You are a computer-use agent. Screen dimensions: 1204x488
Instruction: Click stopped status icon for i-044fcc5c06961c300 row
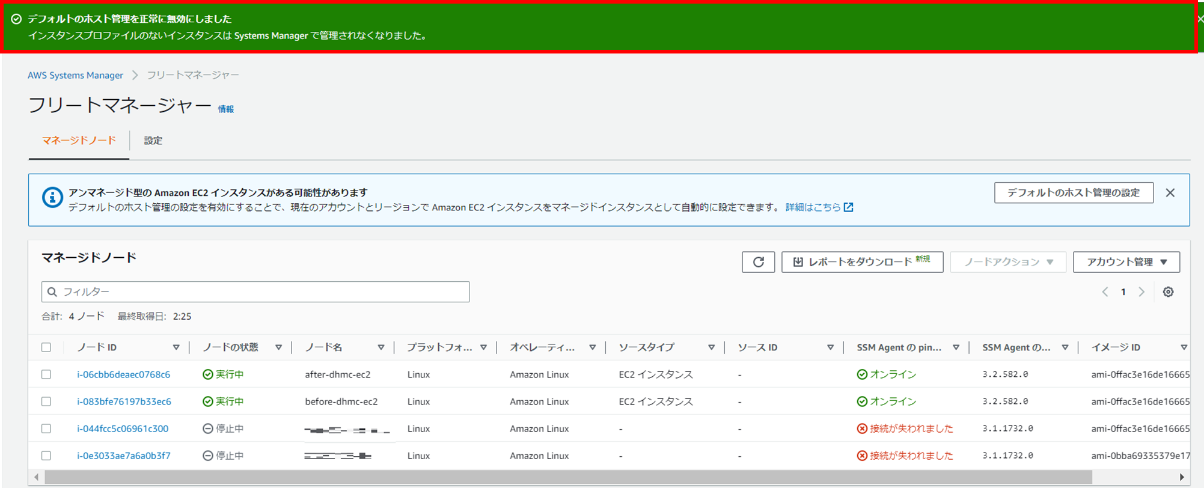(208, 429)
